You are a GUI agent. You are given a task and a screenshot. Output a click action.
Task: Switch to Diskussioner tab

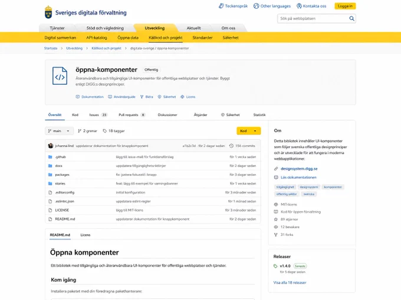click(x=167, y=115)
